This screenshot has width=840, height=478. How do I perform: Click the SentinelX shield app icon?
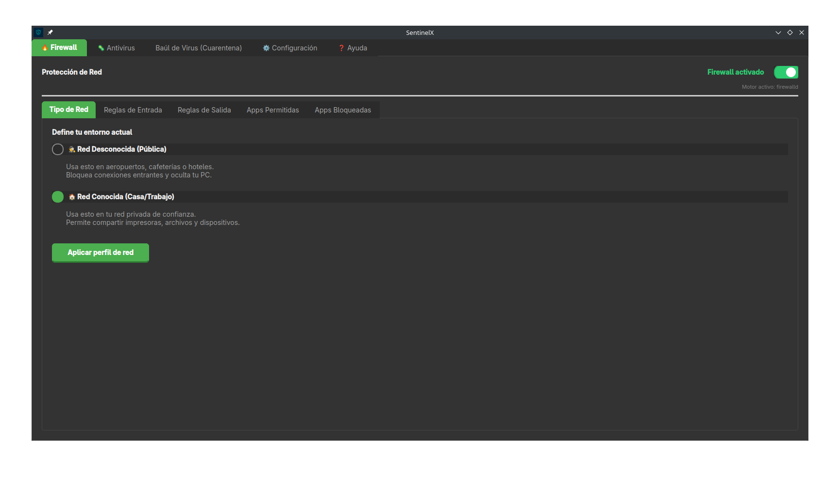coord(38,32)
